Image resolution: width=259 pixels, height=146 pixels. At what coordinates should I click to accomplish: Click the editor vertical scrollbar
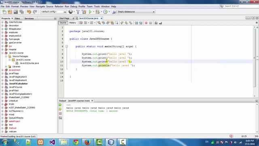[x=255, y=58]
